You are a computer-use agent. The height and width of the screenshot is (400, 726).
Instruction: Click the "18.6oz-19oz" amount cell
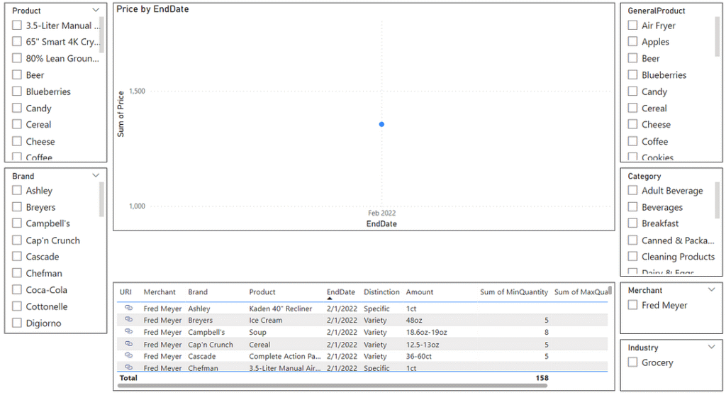[426, 332]
